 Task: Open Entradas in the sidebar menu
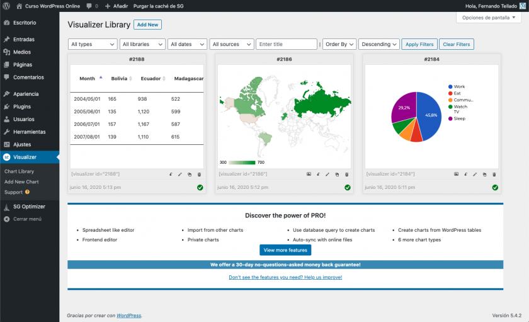tap(24, 39)
